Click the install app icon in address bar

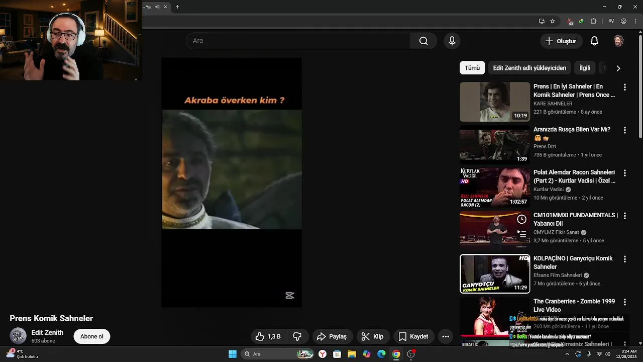point(542,21)
